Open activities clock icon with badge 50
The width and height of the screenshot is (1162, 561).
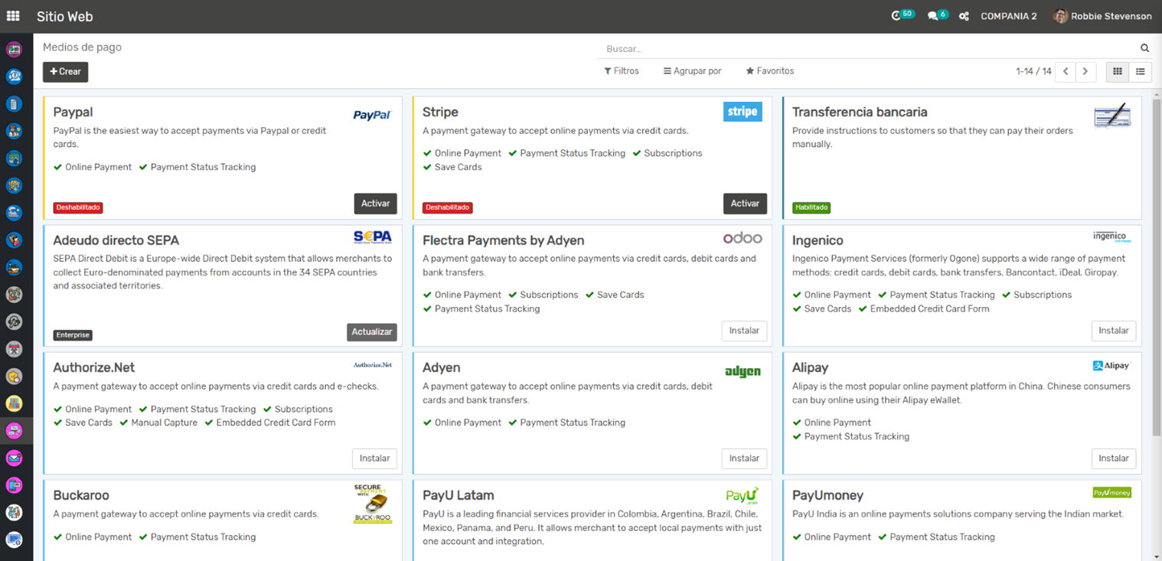click(x=903, y=15)
